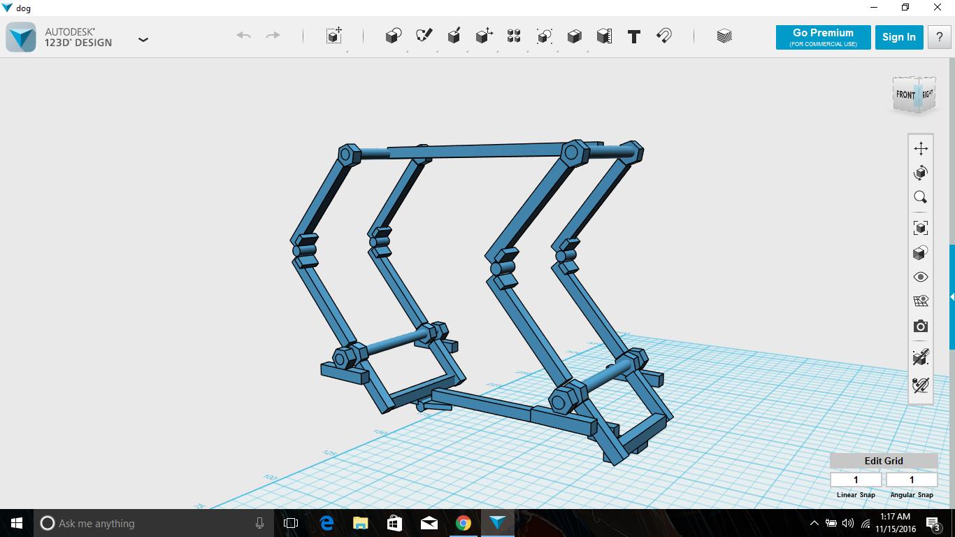Open Task View on the taskbar
The width and height of the screenshot is (955, 537).
291,523
